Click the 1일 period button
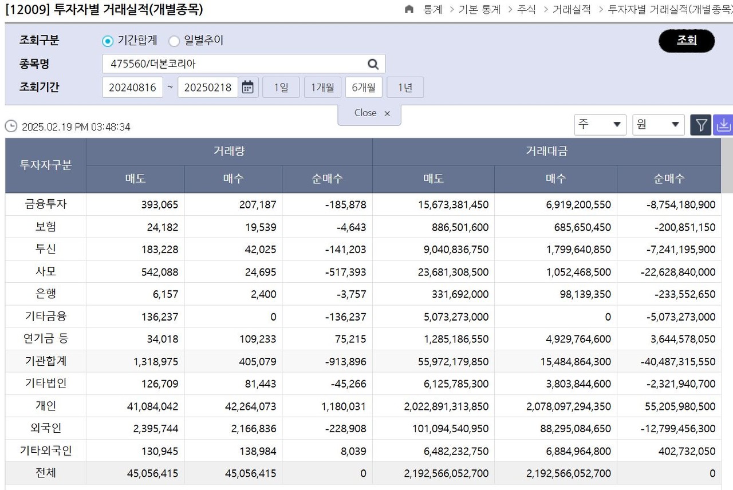This screenshot has width=733, height=490. point(281,87)
